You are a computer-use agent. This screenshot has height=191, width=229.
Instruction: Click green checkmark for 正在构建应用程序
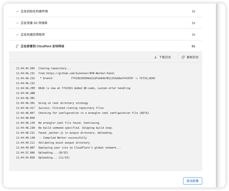tap(18, 34)
